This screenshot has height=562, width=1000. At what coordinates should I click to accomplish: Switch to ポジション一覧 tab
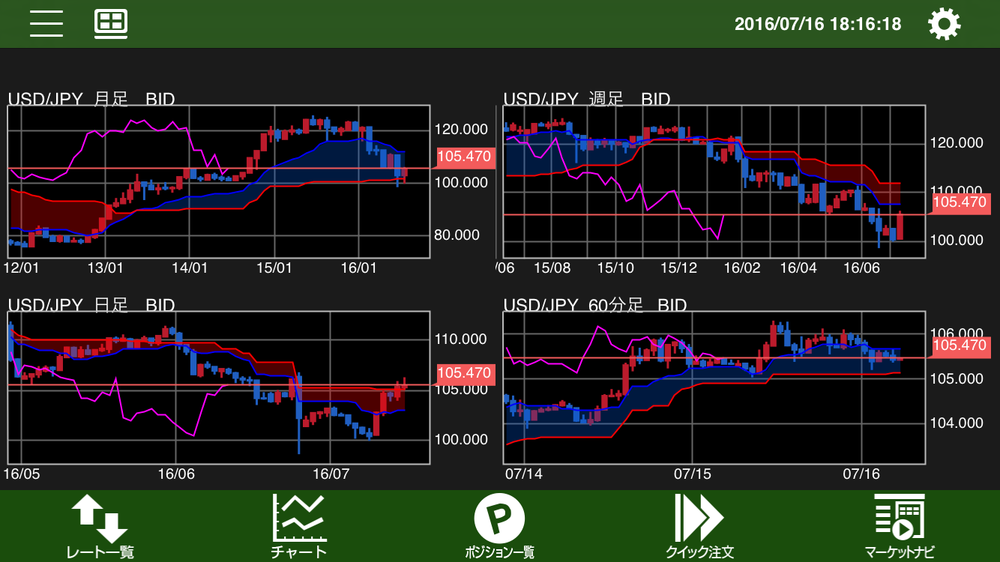(499, 552)
